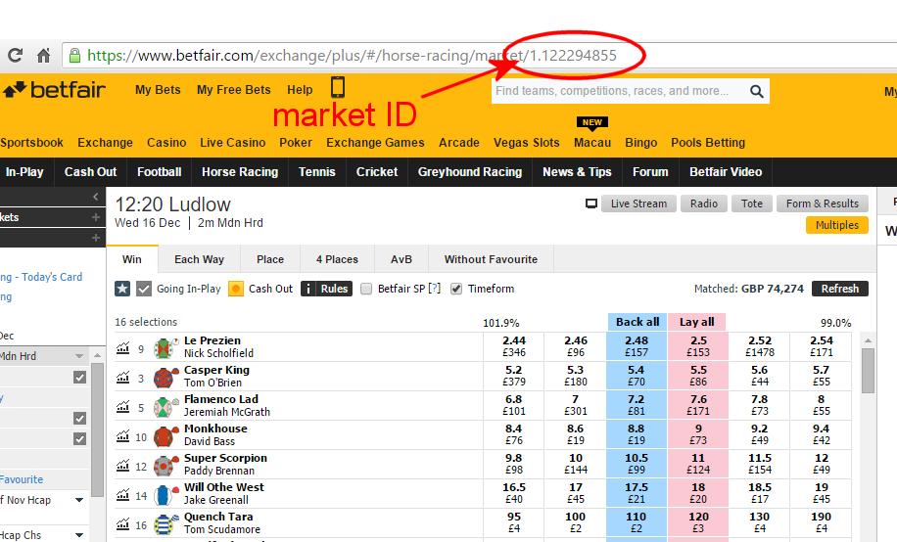Expand the Hcap Chs sidebar dropdown
Screen dimensions: 897x542
point(79,535)
